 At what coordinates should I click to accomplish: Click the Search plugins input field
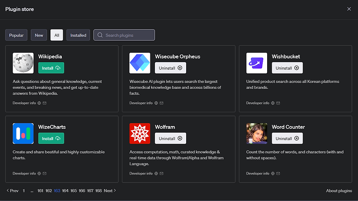[x=128, y=35]
